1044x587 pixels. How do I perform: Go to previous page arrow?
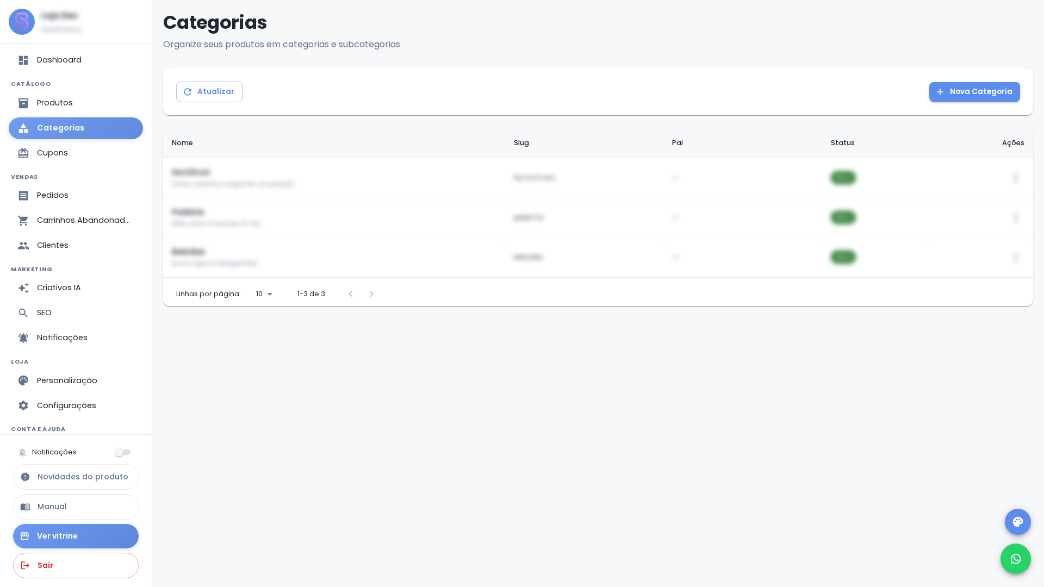[x=351, y=294]
